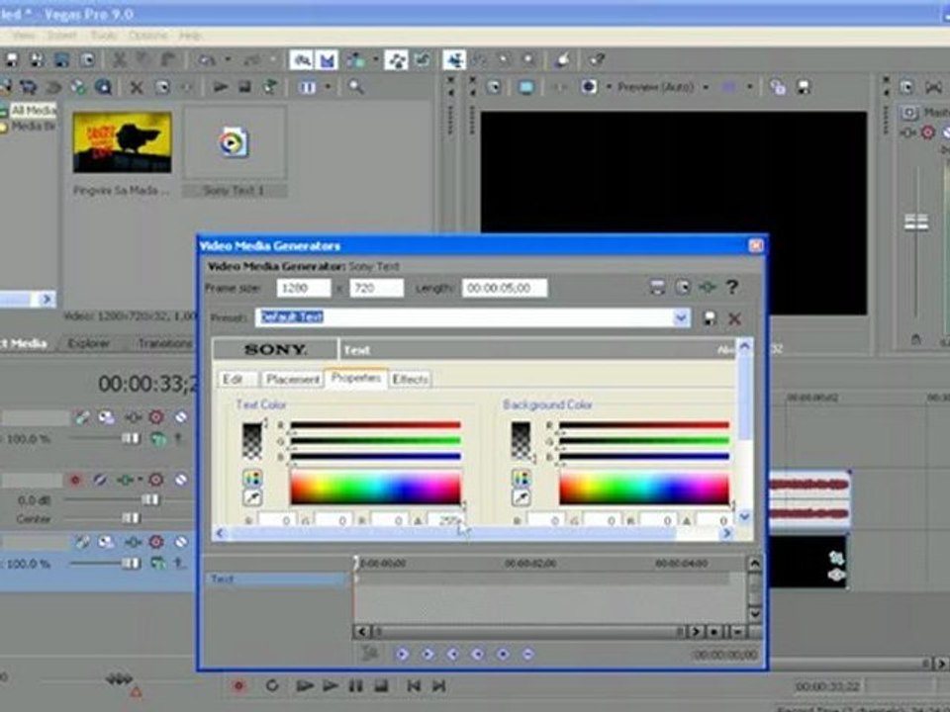The width and height of the screenshot is (950, 712).
Task: Open the Preset dropdown list
Action: point(681,317)
